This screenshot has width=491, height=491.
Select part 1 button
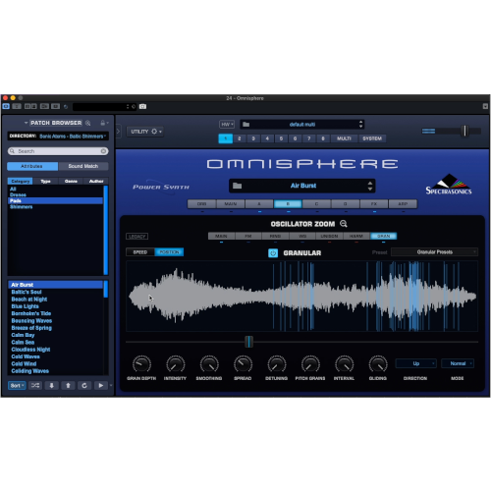point(226,138)
